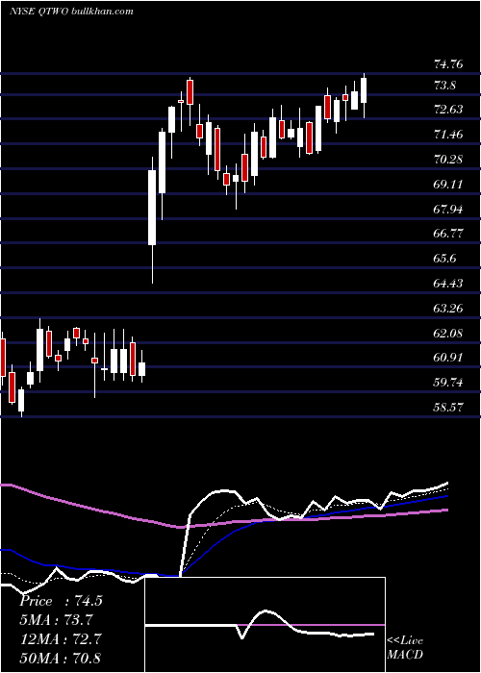Click the NYSE QTWO bullkhan.com title text
The image size is (481, 673).
(71, 12)
